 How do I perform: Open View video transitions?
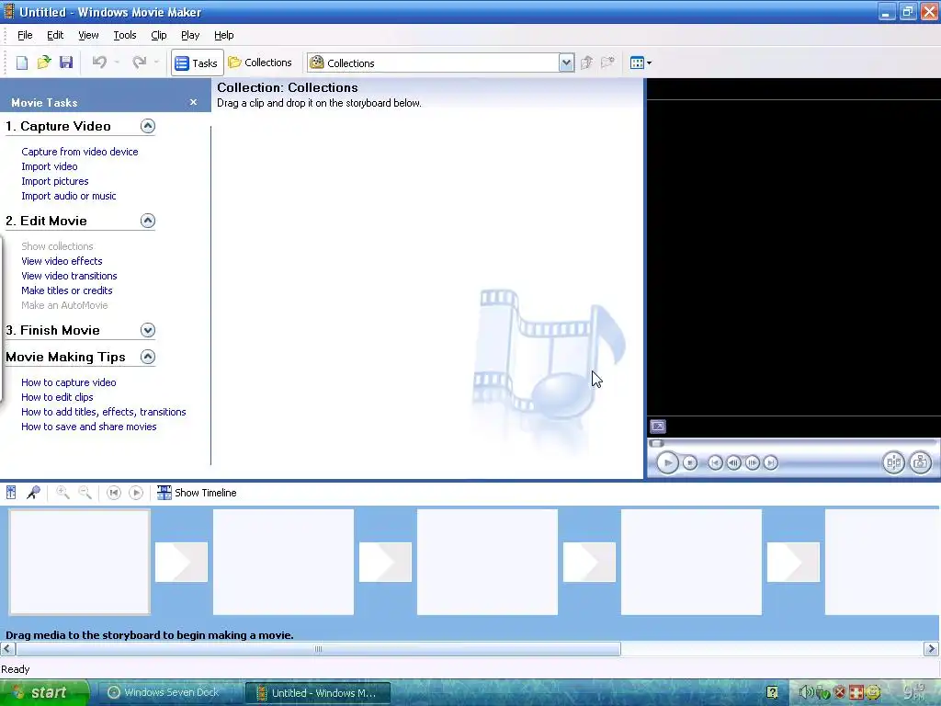pos(69,276)
